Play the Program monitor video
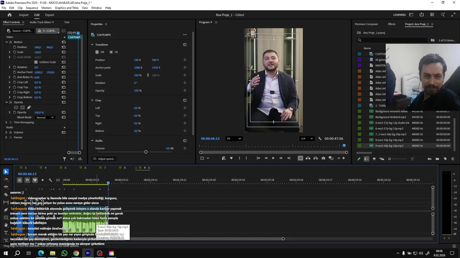Viewport: 460px width, 258px height. (273, 158)
